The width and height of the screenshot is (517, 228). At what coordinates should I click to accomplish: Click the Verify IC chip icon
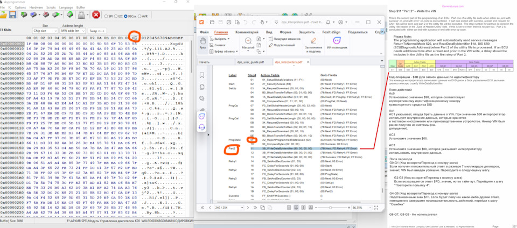55,15
